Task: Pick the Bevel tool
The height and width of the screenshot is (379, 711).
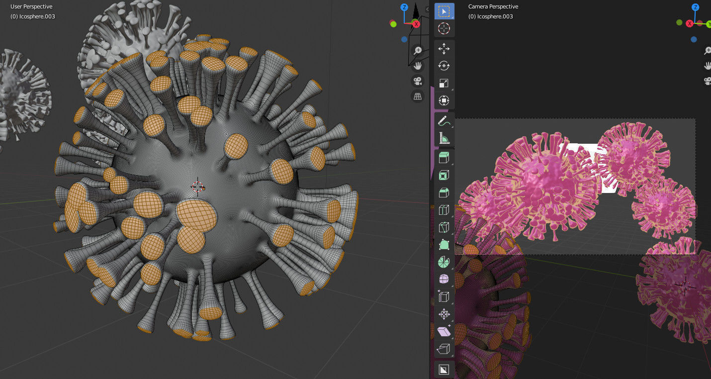Action: click(444, 193)
